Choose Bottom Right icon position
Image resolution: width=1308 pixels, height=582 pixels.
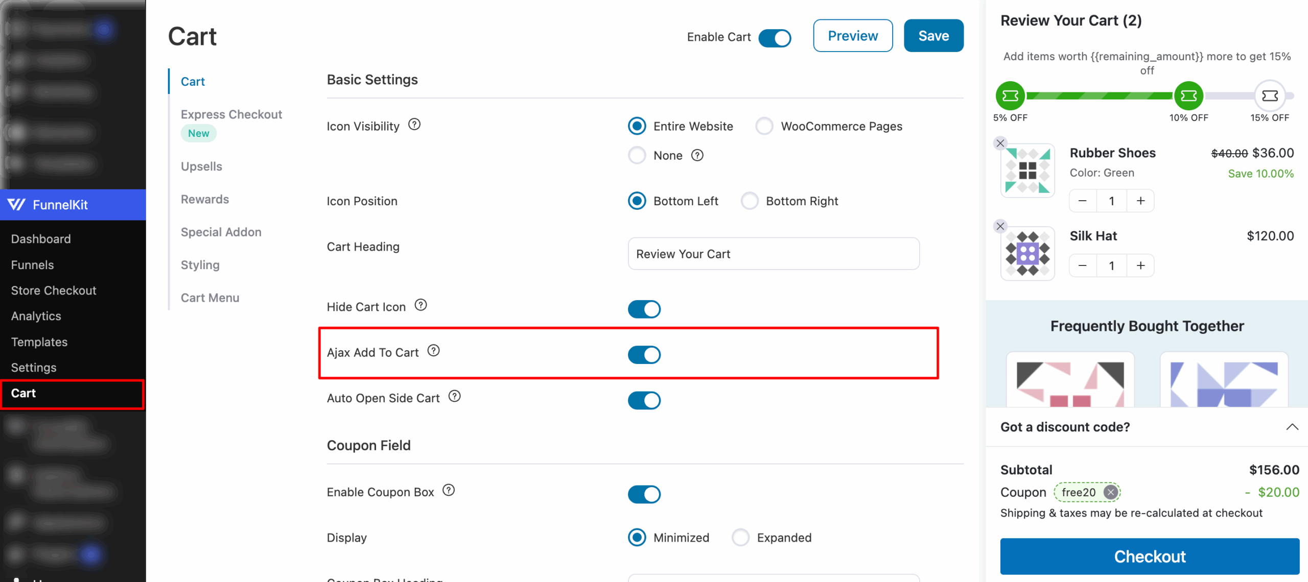point(750,201)
